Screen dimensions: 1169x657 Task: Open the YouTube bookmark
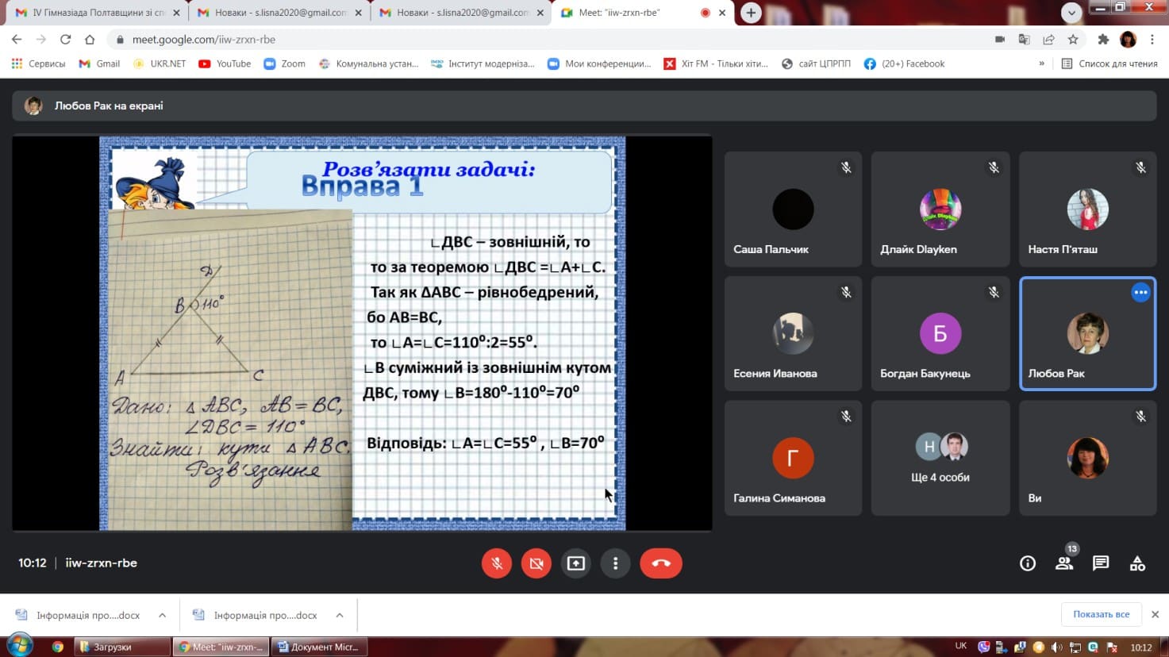pos(225,63)
